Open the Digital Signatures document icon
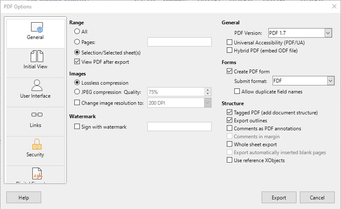Screen dimensions: 341x209 [x=37, y=174]
